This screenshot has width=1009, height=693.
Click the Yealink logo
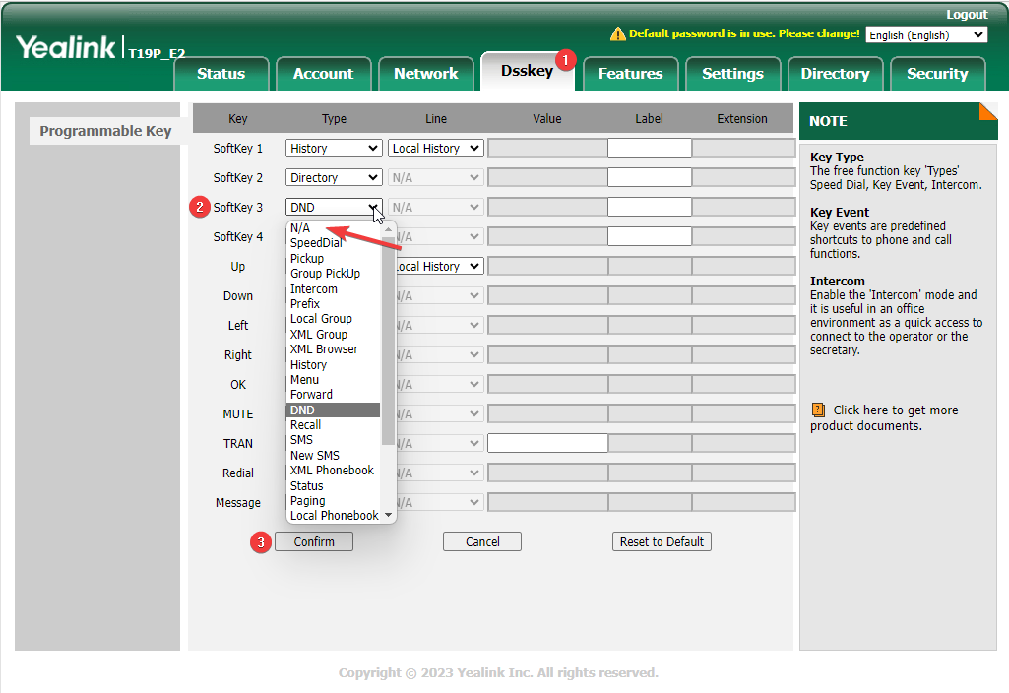click(x=65, y=47)
